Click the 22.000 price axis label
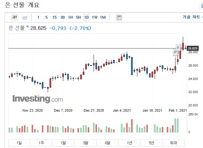 193,92
